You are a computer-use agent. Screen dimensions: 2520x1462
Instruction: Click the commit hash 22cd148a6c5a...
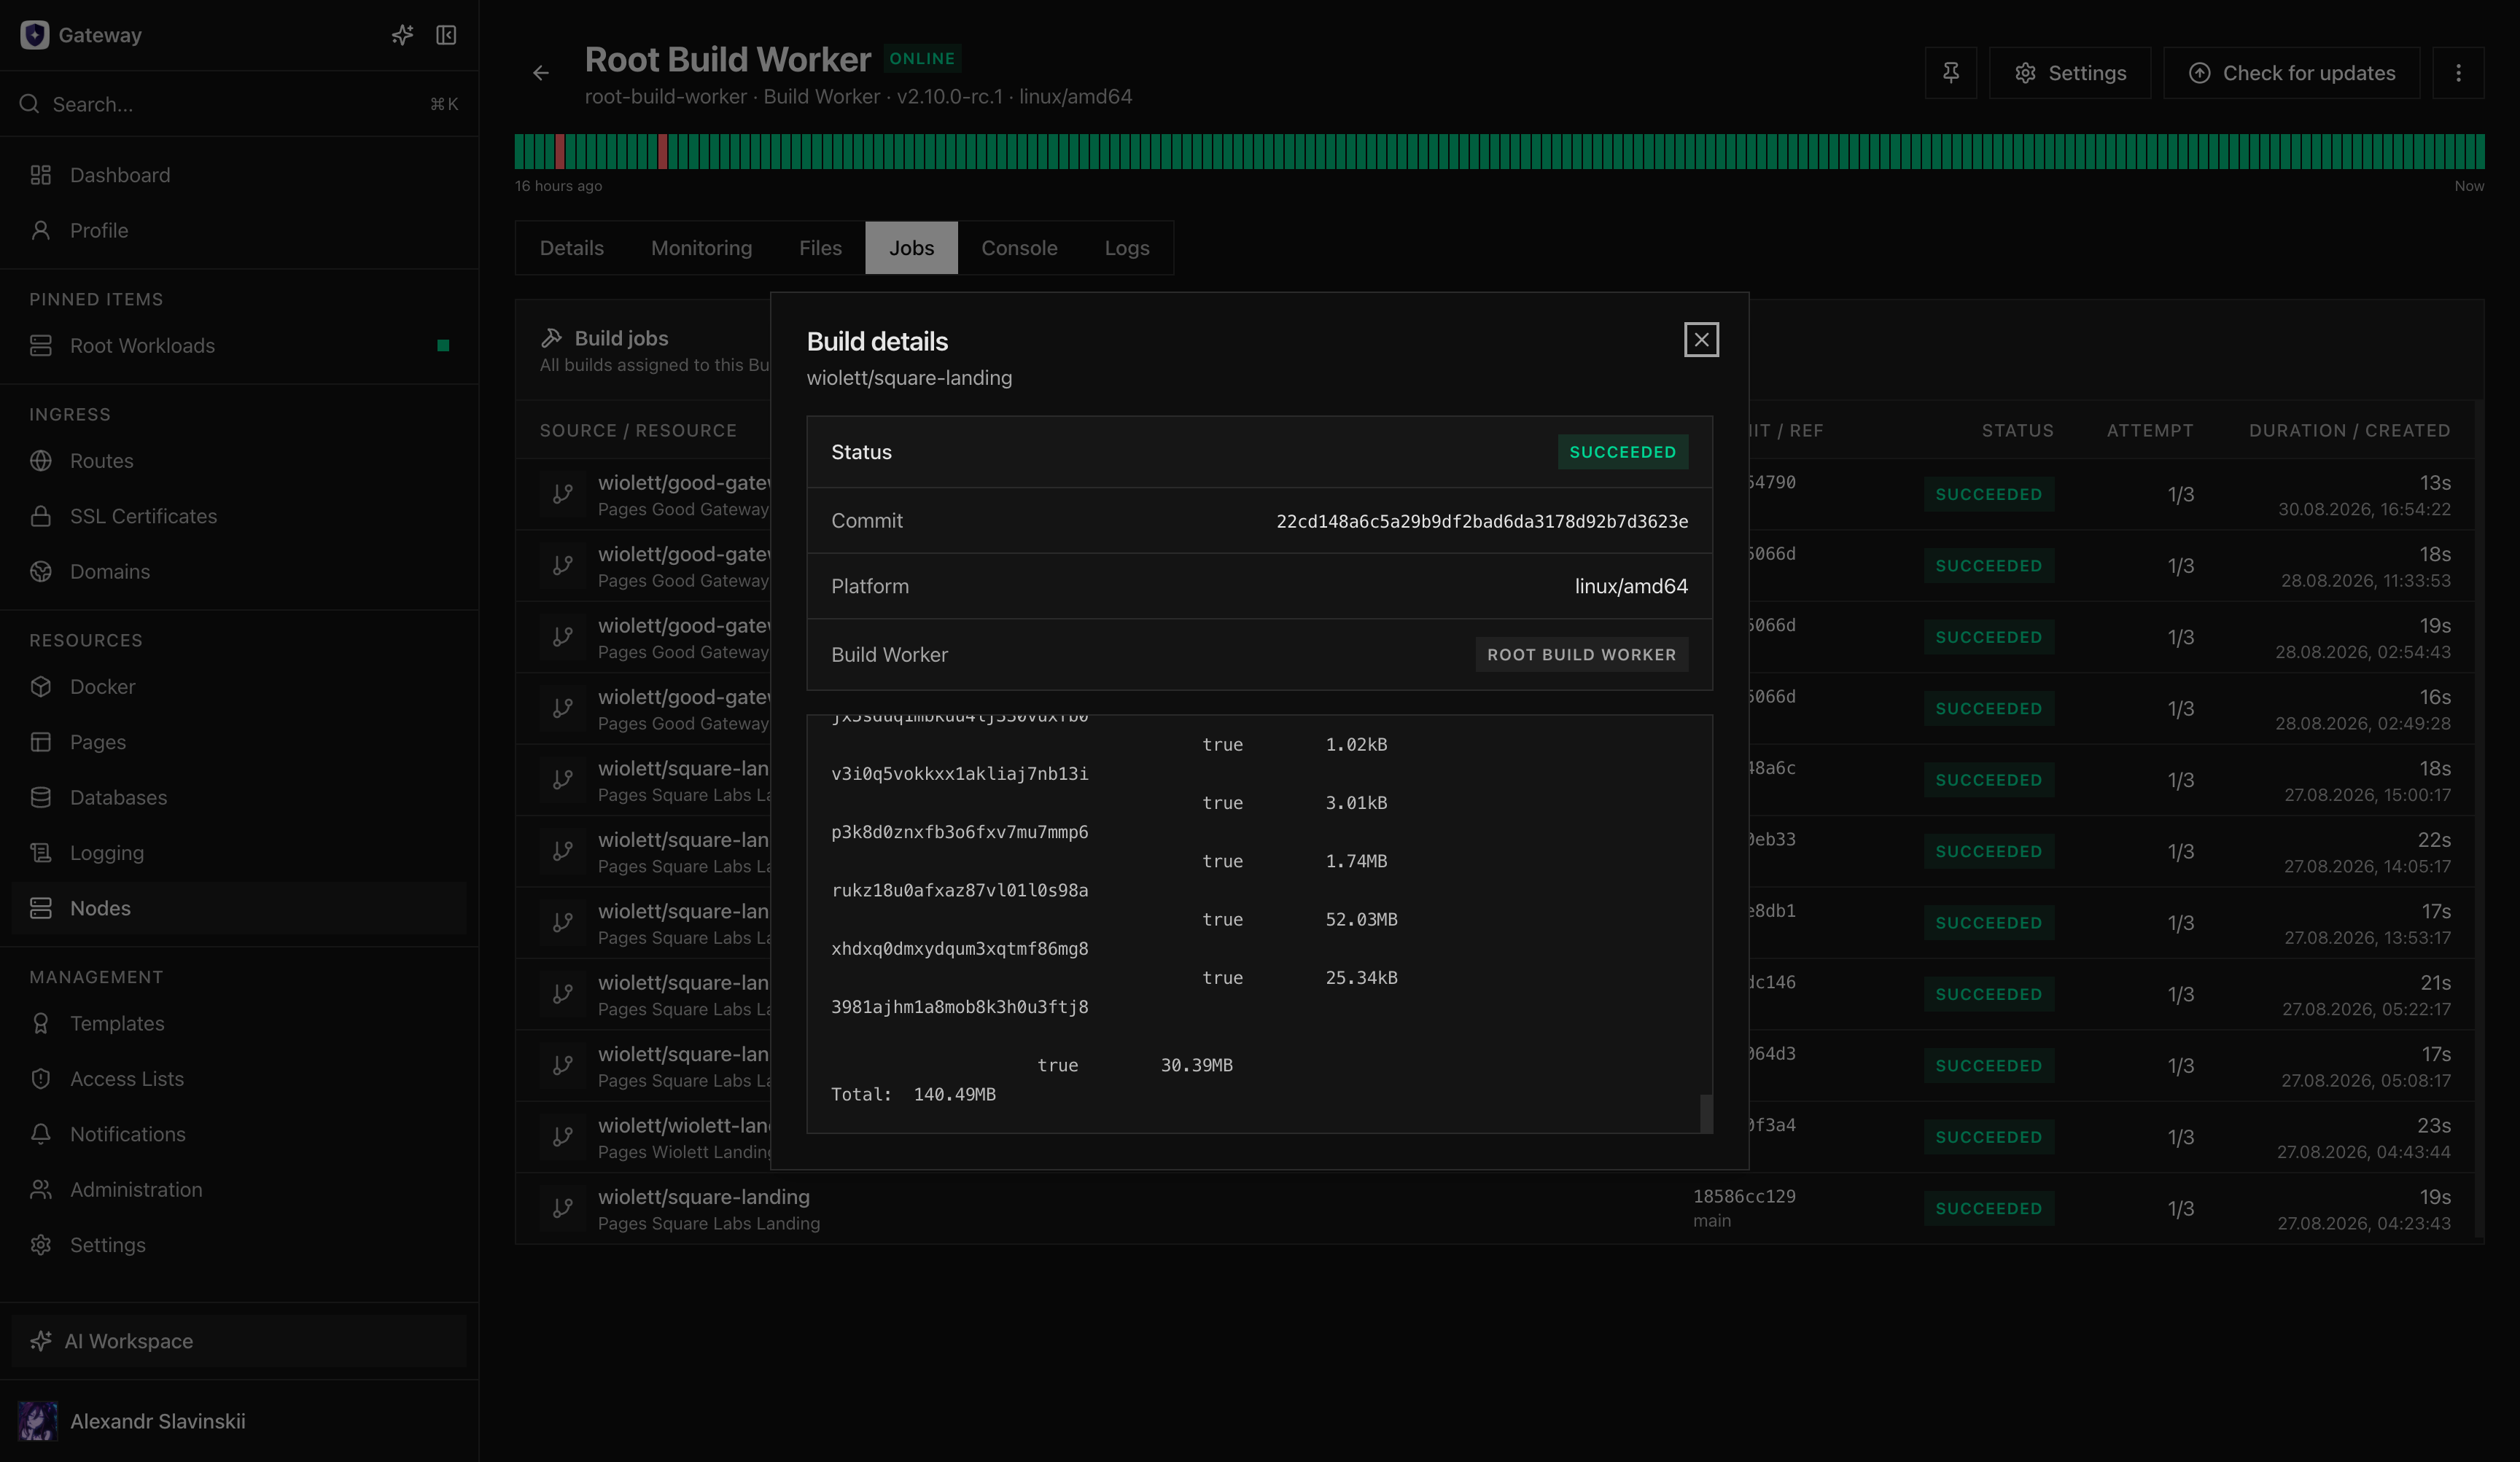pos(1482,522)
